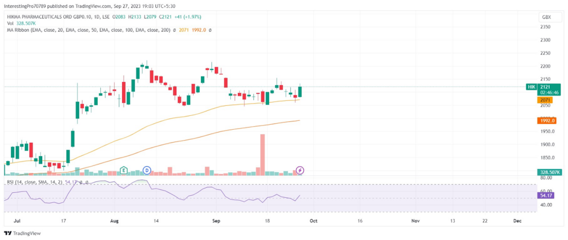Click the close value C2121
The width and height of the screenshot is (568, 240).
click(x=166, y=17)
